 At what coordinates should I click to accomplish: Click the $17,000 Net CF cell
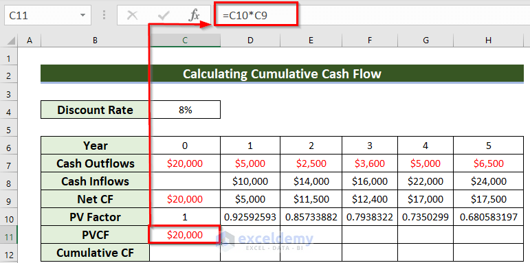click(x=426, y=199)
